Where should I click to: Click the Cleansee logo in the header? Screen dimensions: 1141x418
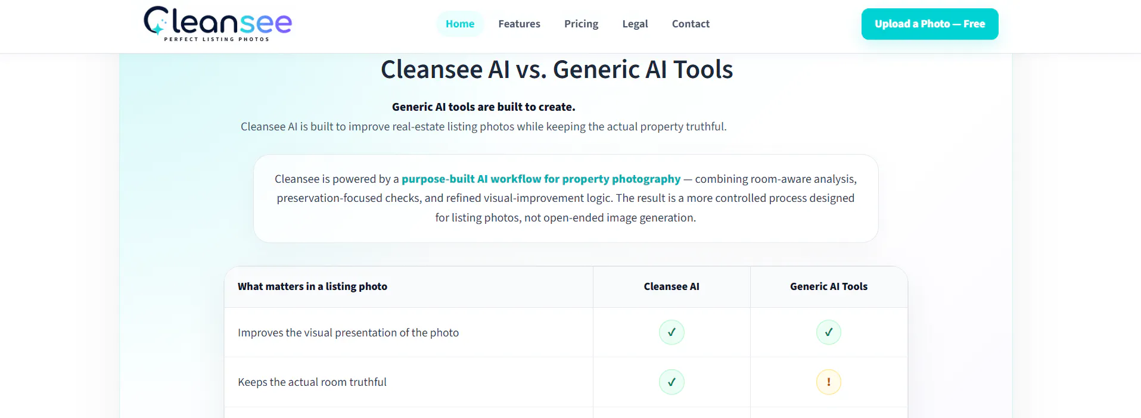coord(217,24)
